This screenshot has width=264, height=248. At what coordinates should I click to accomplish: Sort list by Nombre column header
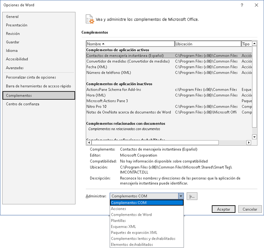pos(130,44)
